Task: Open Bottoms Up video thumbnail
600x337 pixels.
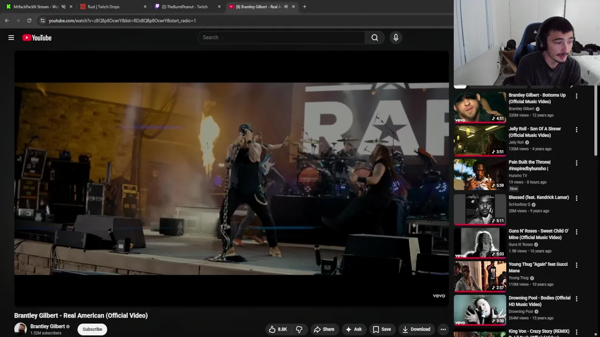Action: [480, 107]
